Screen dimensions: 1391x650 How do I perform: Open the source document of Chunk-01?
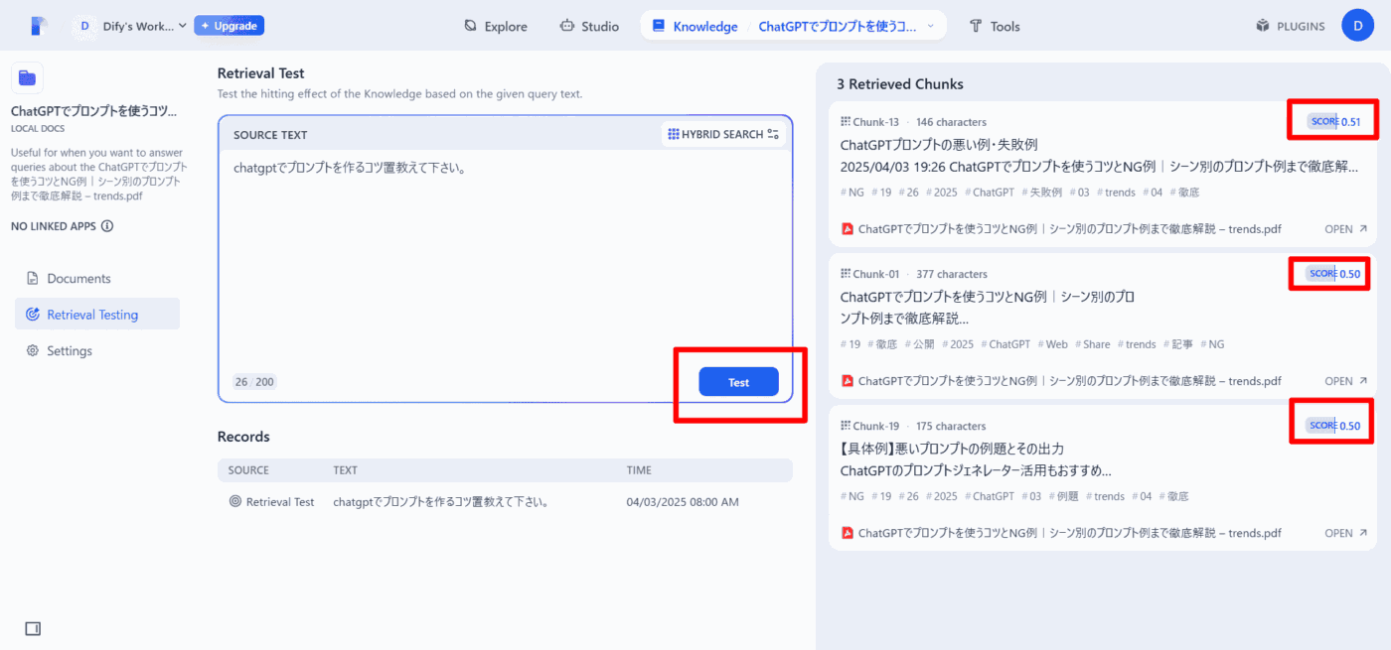1345,381
